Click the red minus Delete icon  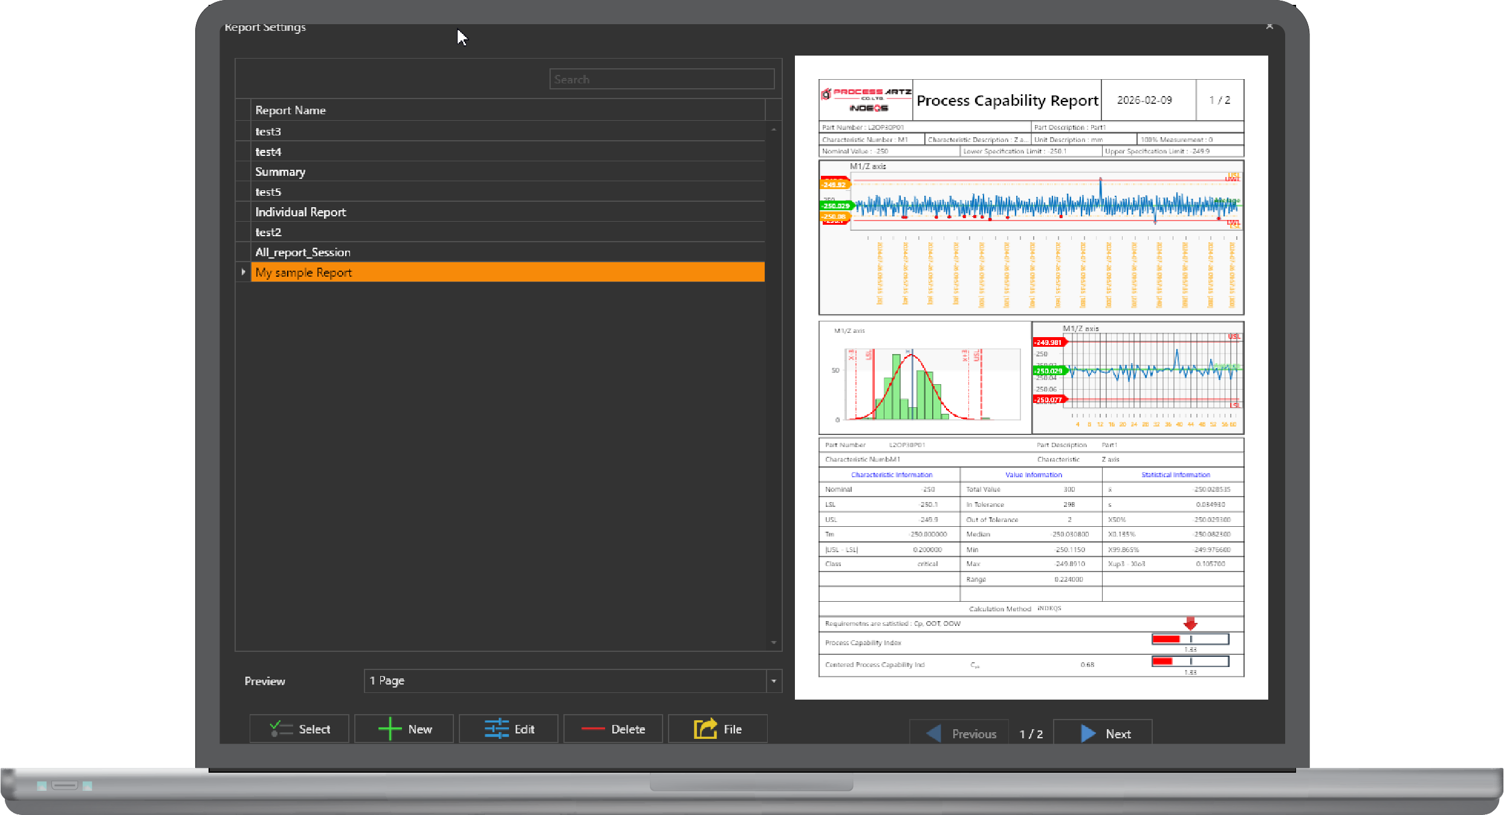(593, 729)
